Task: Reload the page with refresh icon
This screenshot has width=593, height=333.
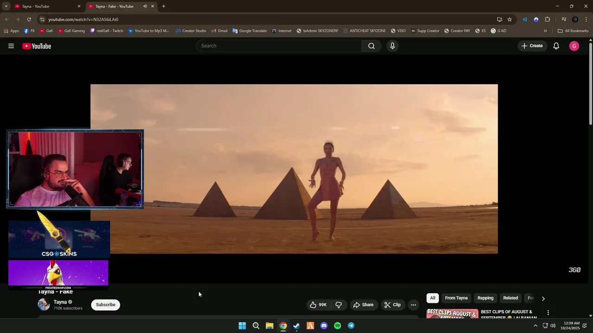Action: (x=29, y=19)
